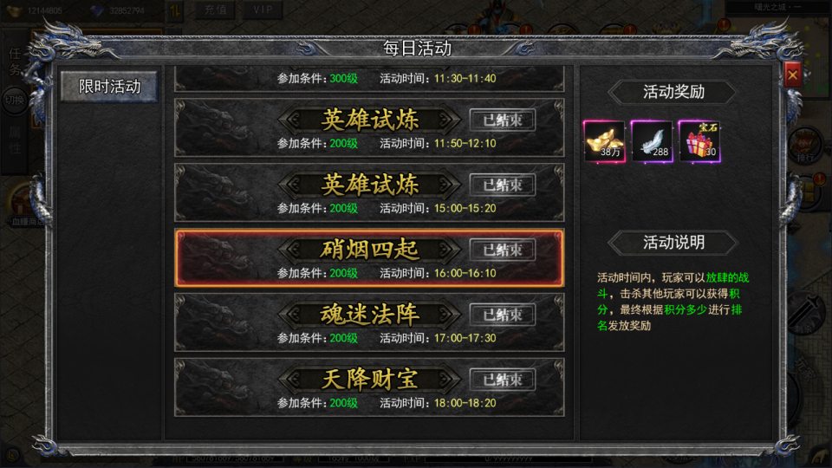
Task: Select the 硝烟四起 activity title
Action: 369,250
